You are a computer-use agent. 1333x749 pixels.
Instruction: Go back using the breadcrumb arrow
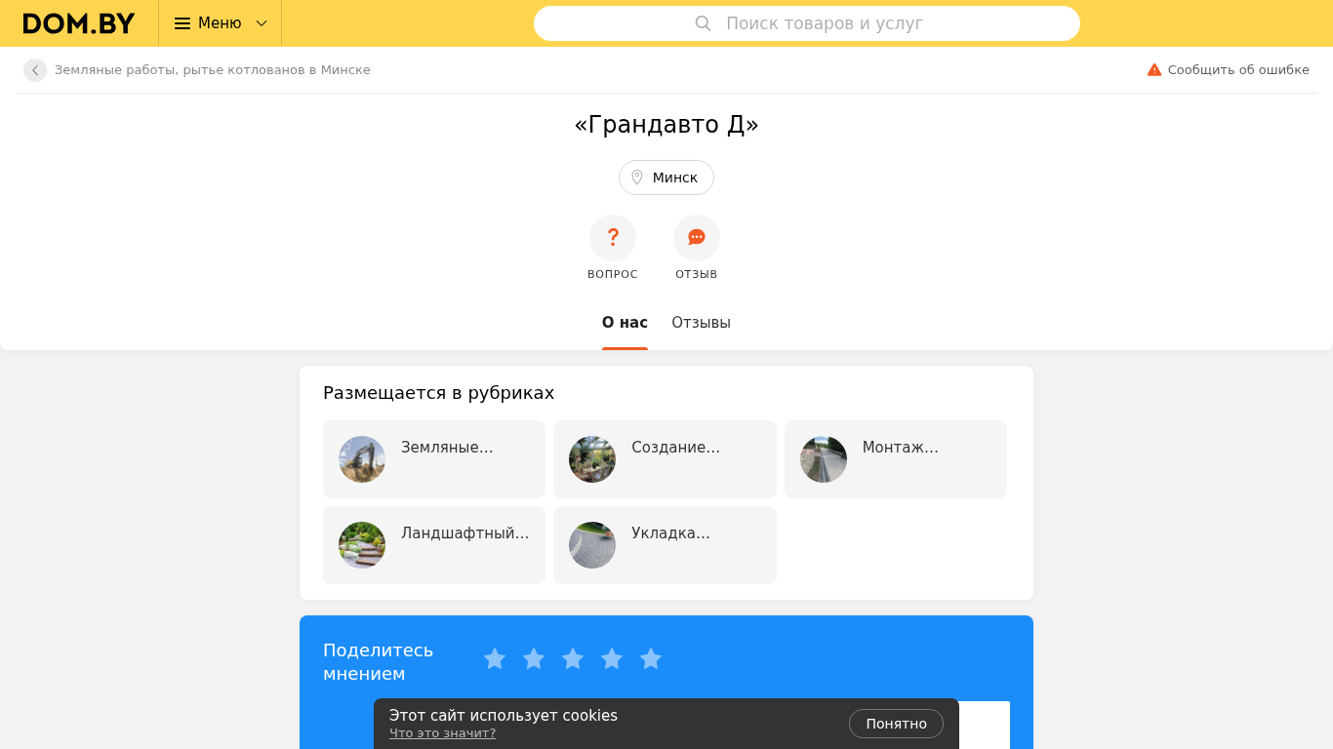(35, 70)
